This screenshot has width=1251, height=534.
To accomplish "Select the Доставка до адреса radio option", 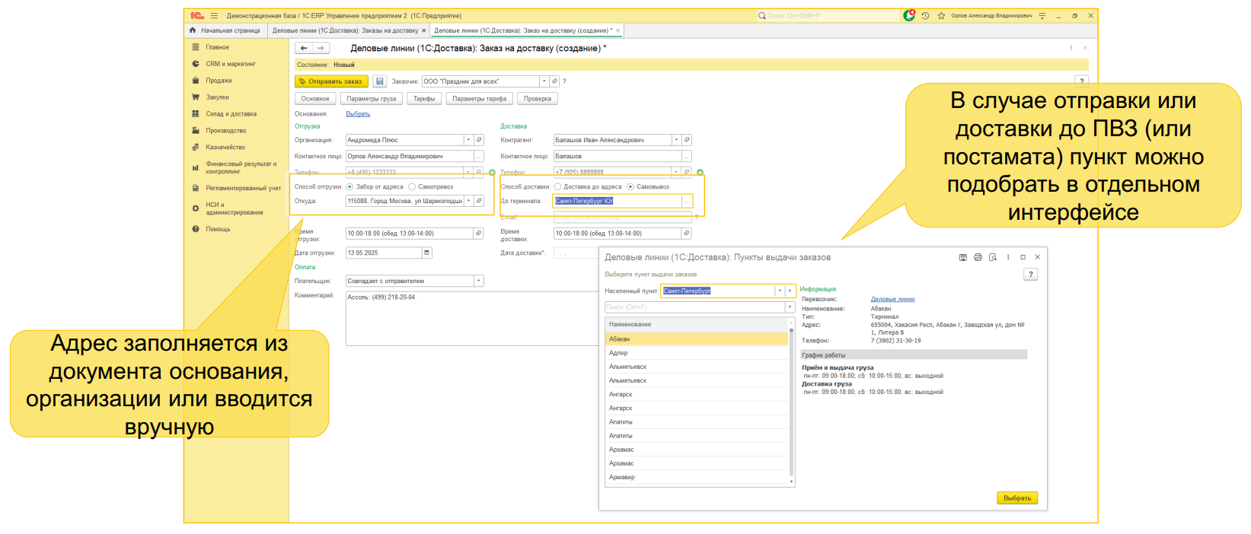I will pyautogui.click(x=557, y=186).
